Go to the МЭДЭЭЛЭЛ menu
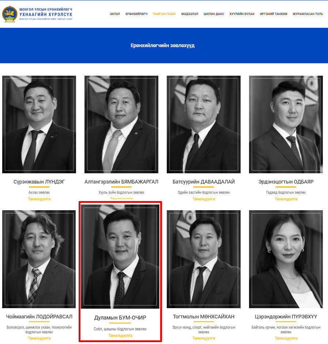This screenshot has height=344, width=328. tap(189, 14)
